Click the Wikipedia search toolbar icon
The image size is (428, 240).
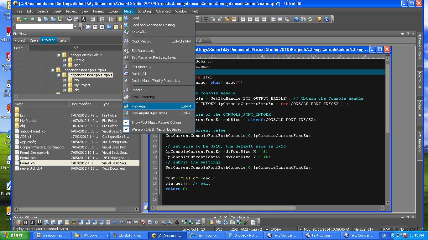102,27
